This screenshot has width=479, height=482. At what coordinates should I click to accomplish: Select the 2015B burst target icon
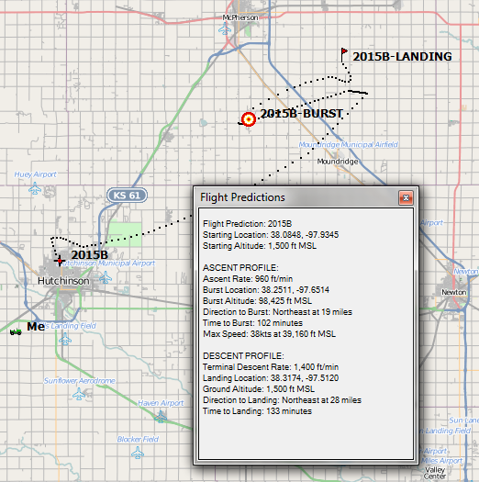tap(249, 119)
